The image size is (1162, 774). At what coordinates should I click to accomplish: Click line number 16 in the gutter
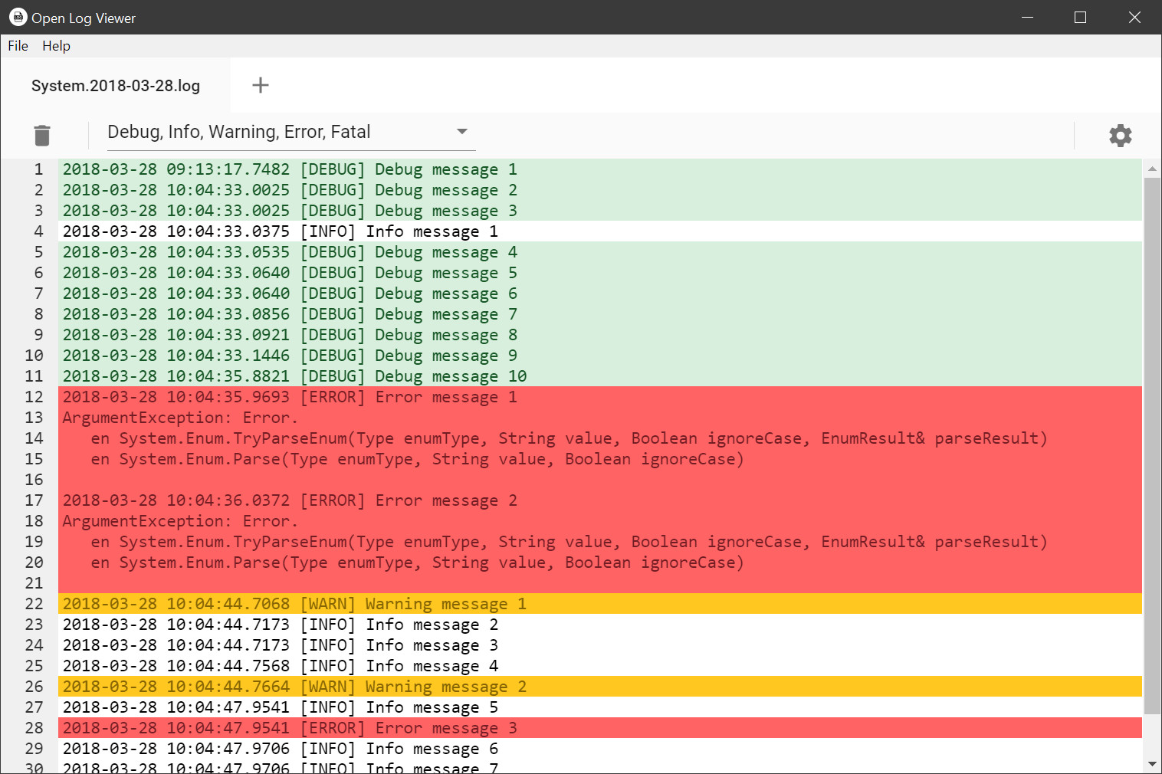click(x=34, y=480)
